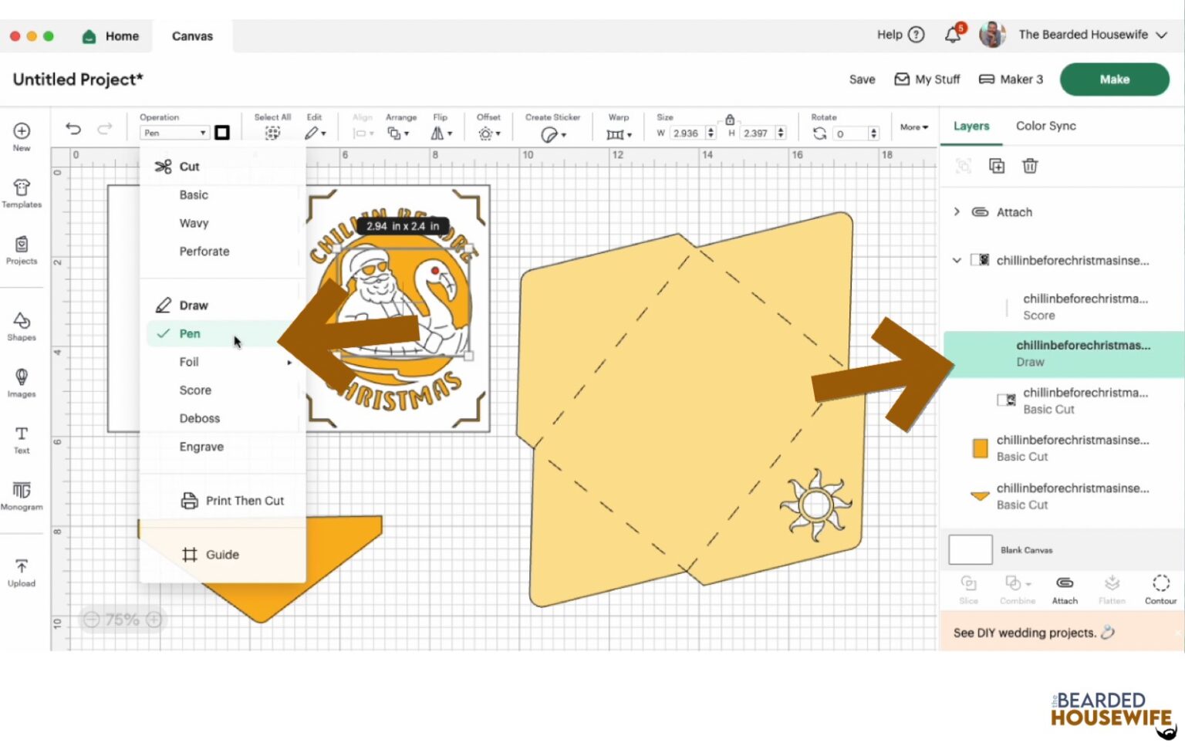Image resolution: width=1185 pixels, height=753 pixels.
Task: Click the Attach button at panel bottom
Action: pos(1065,589)
